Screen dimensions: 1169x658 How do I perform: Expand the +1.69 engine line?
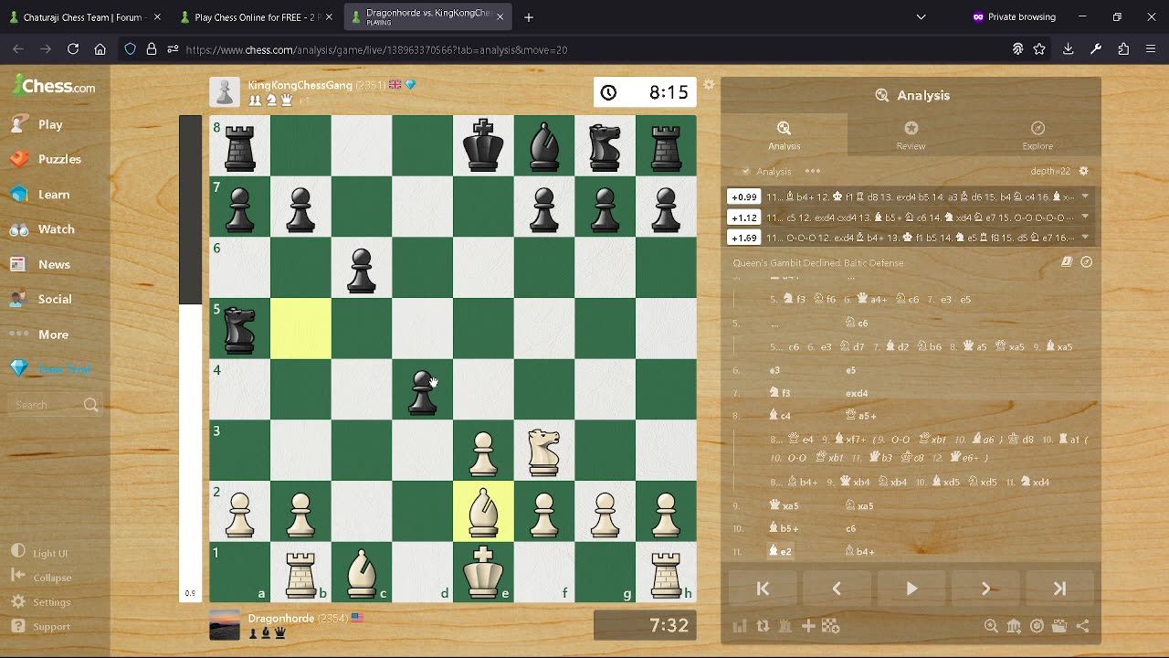click(1085, 237)
